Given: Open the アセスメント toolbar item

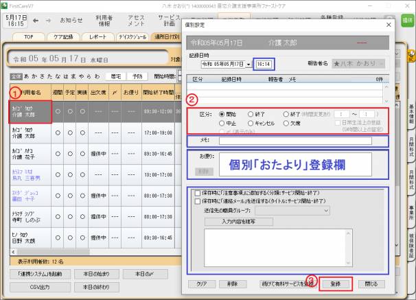Looking at the screenshot, I should 136,20.
